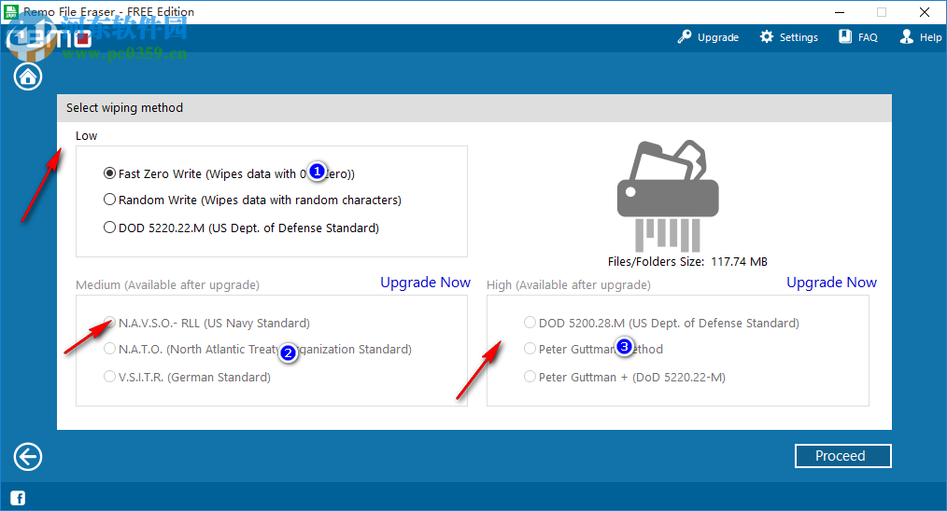The image size is (947, 511).
Task: Open Help from top bar
Action: pos(921,37)
